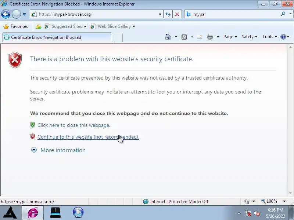
Task: Expand the More information arrow button
Action: pyautogui.click(x=34, y=150)
